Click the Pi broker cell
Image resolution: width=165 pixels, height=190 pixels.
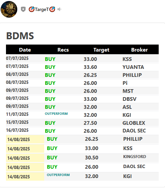pos(125,83)
